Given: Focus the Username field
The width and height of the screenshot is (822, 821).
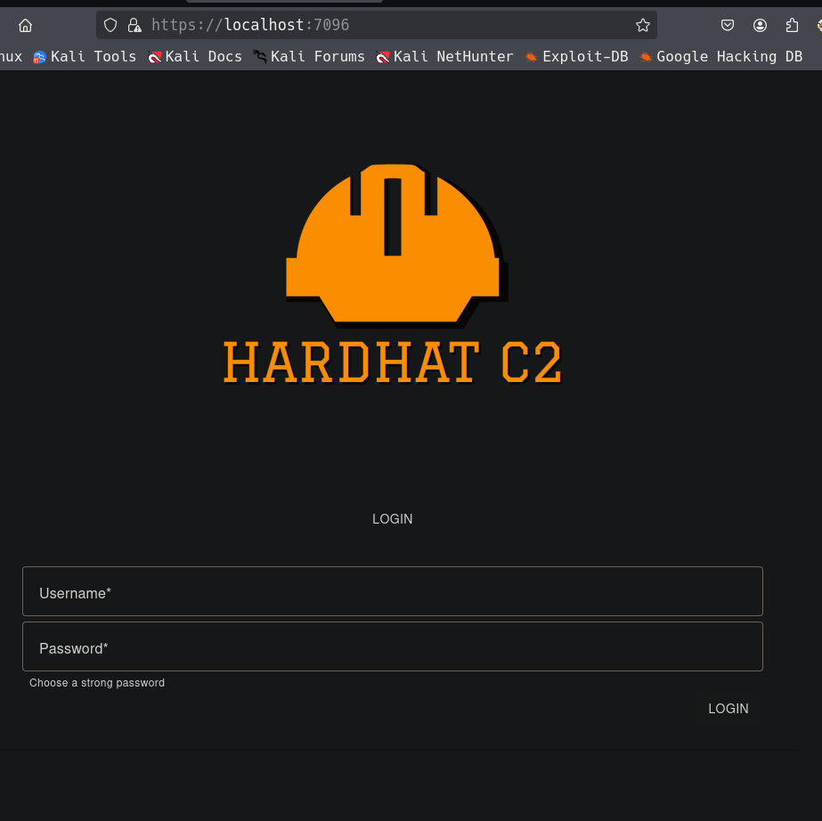Looking at the screenshot, I should pyautogui.click(x=392, y=591).
